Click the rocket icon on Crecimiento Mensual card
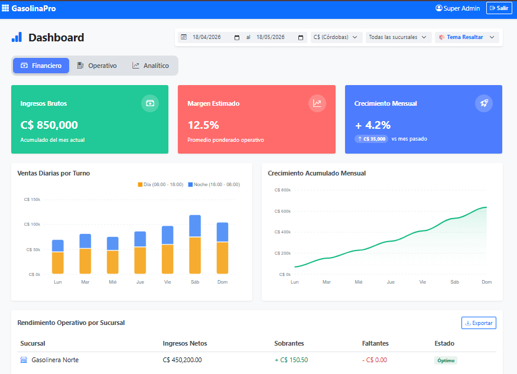 tap(484, 103)
